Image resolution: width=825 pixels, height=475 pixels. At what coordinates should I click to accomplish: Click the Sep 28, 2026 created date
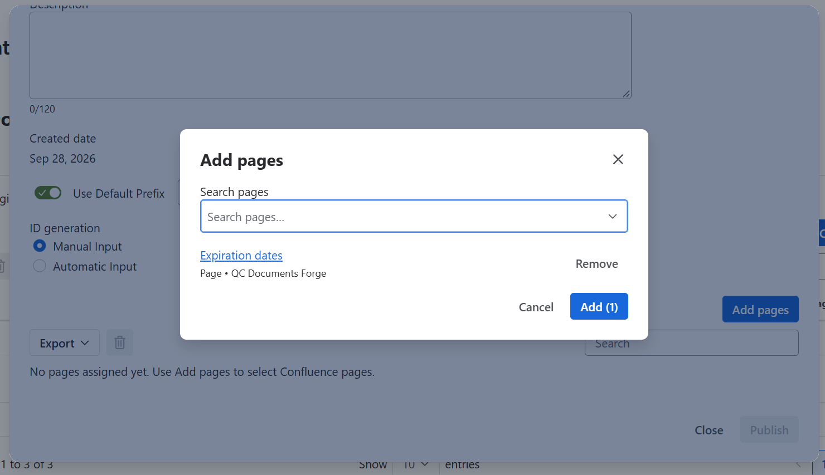tap(62, 159)
